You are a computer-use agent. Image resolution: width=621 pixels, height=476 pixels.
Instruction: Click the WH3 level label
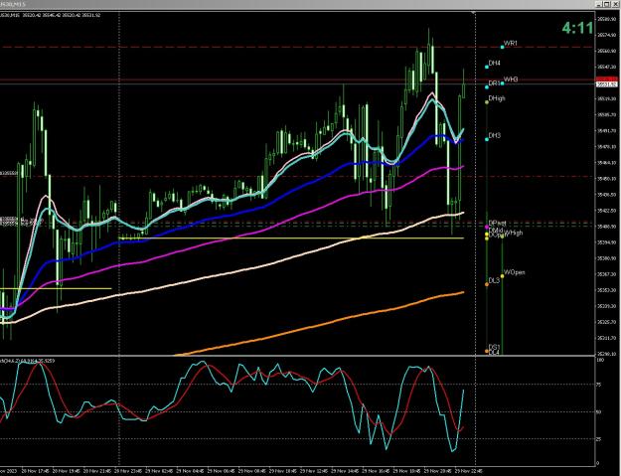[511, 79]
